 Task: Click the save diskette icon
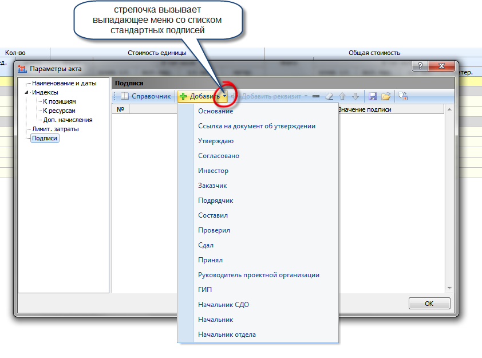point(373,96)
